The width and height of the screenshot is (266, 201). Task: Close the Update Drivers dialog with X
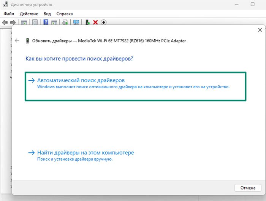tap(260, 30)
